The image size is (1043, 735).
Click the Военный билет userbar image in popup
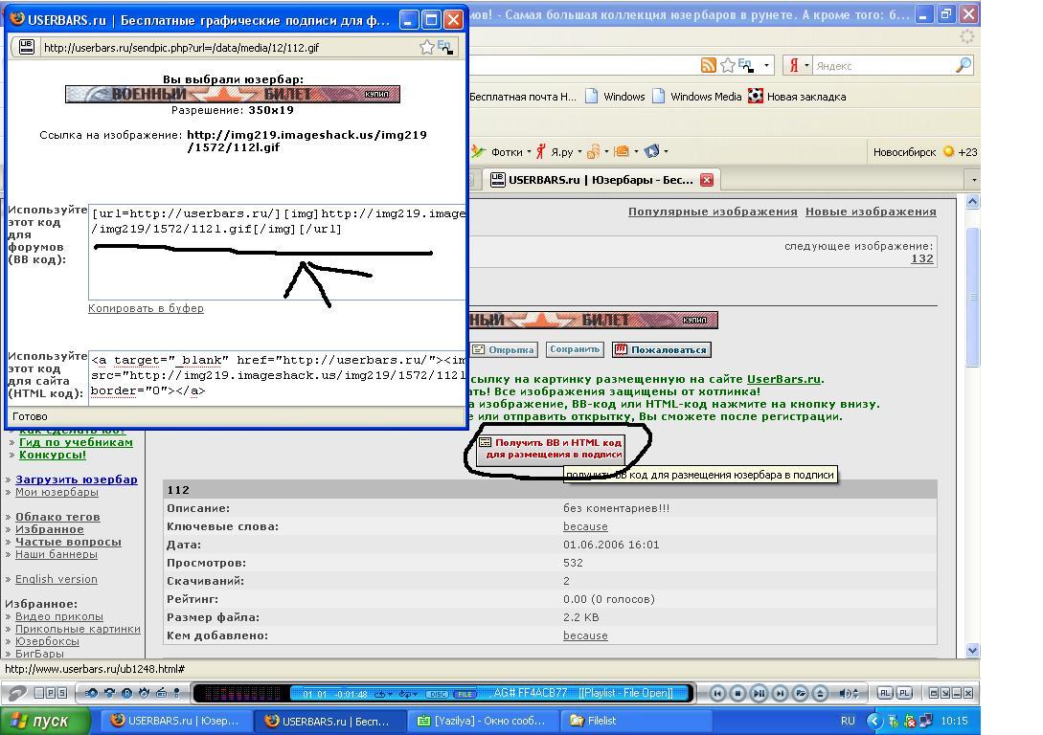[x=233, y=95]
